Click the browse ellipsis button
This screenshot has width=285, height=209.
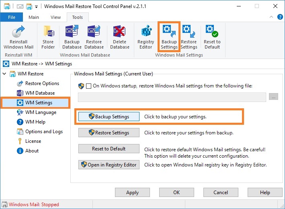pyautogui.click(x=273, y=97)
